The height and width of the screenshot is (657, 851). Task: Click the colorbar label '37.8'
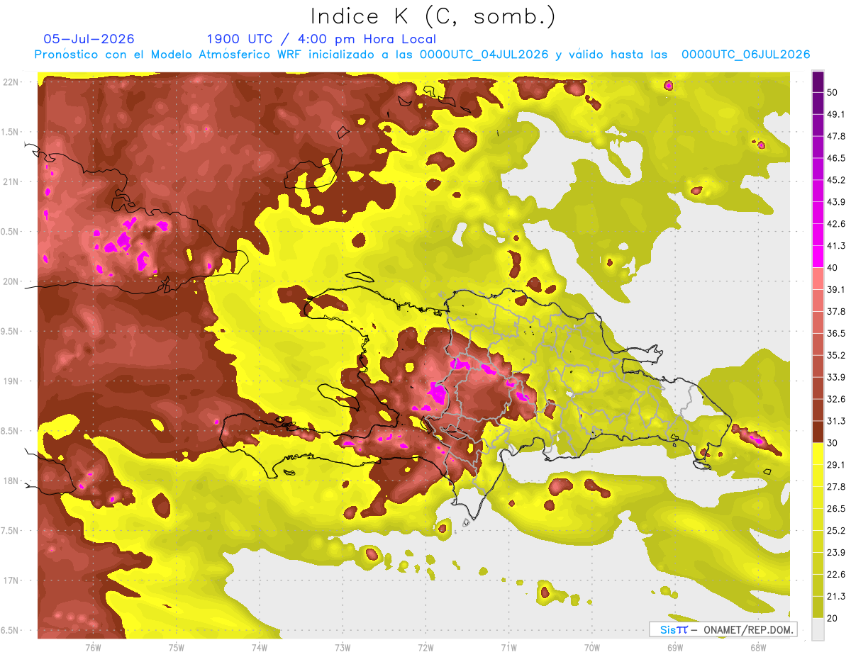(x=836, y=311)
